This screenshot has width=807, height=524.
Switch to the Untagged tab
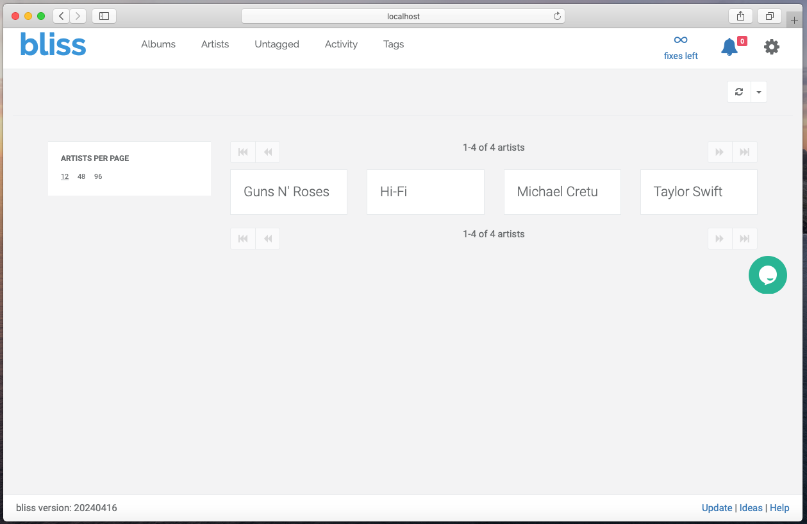pyautogui.click(x=277, y=44)
